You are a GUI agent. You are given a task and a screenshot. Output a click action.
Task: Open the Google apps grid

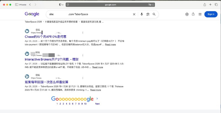coord(200,14)
